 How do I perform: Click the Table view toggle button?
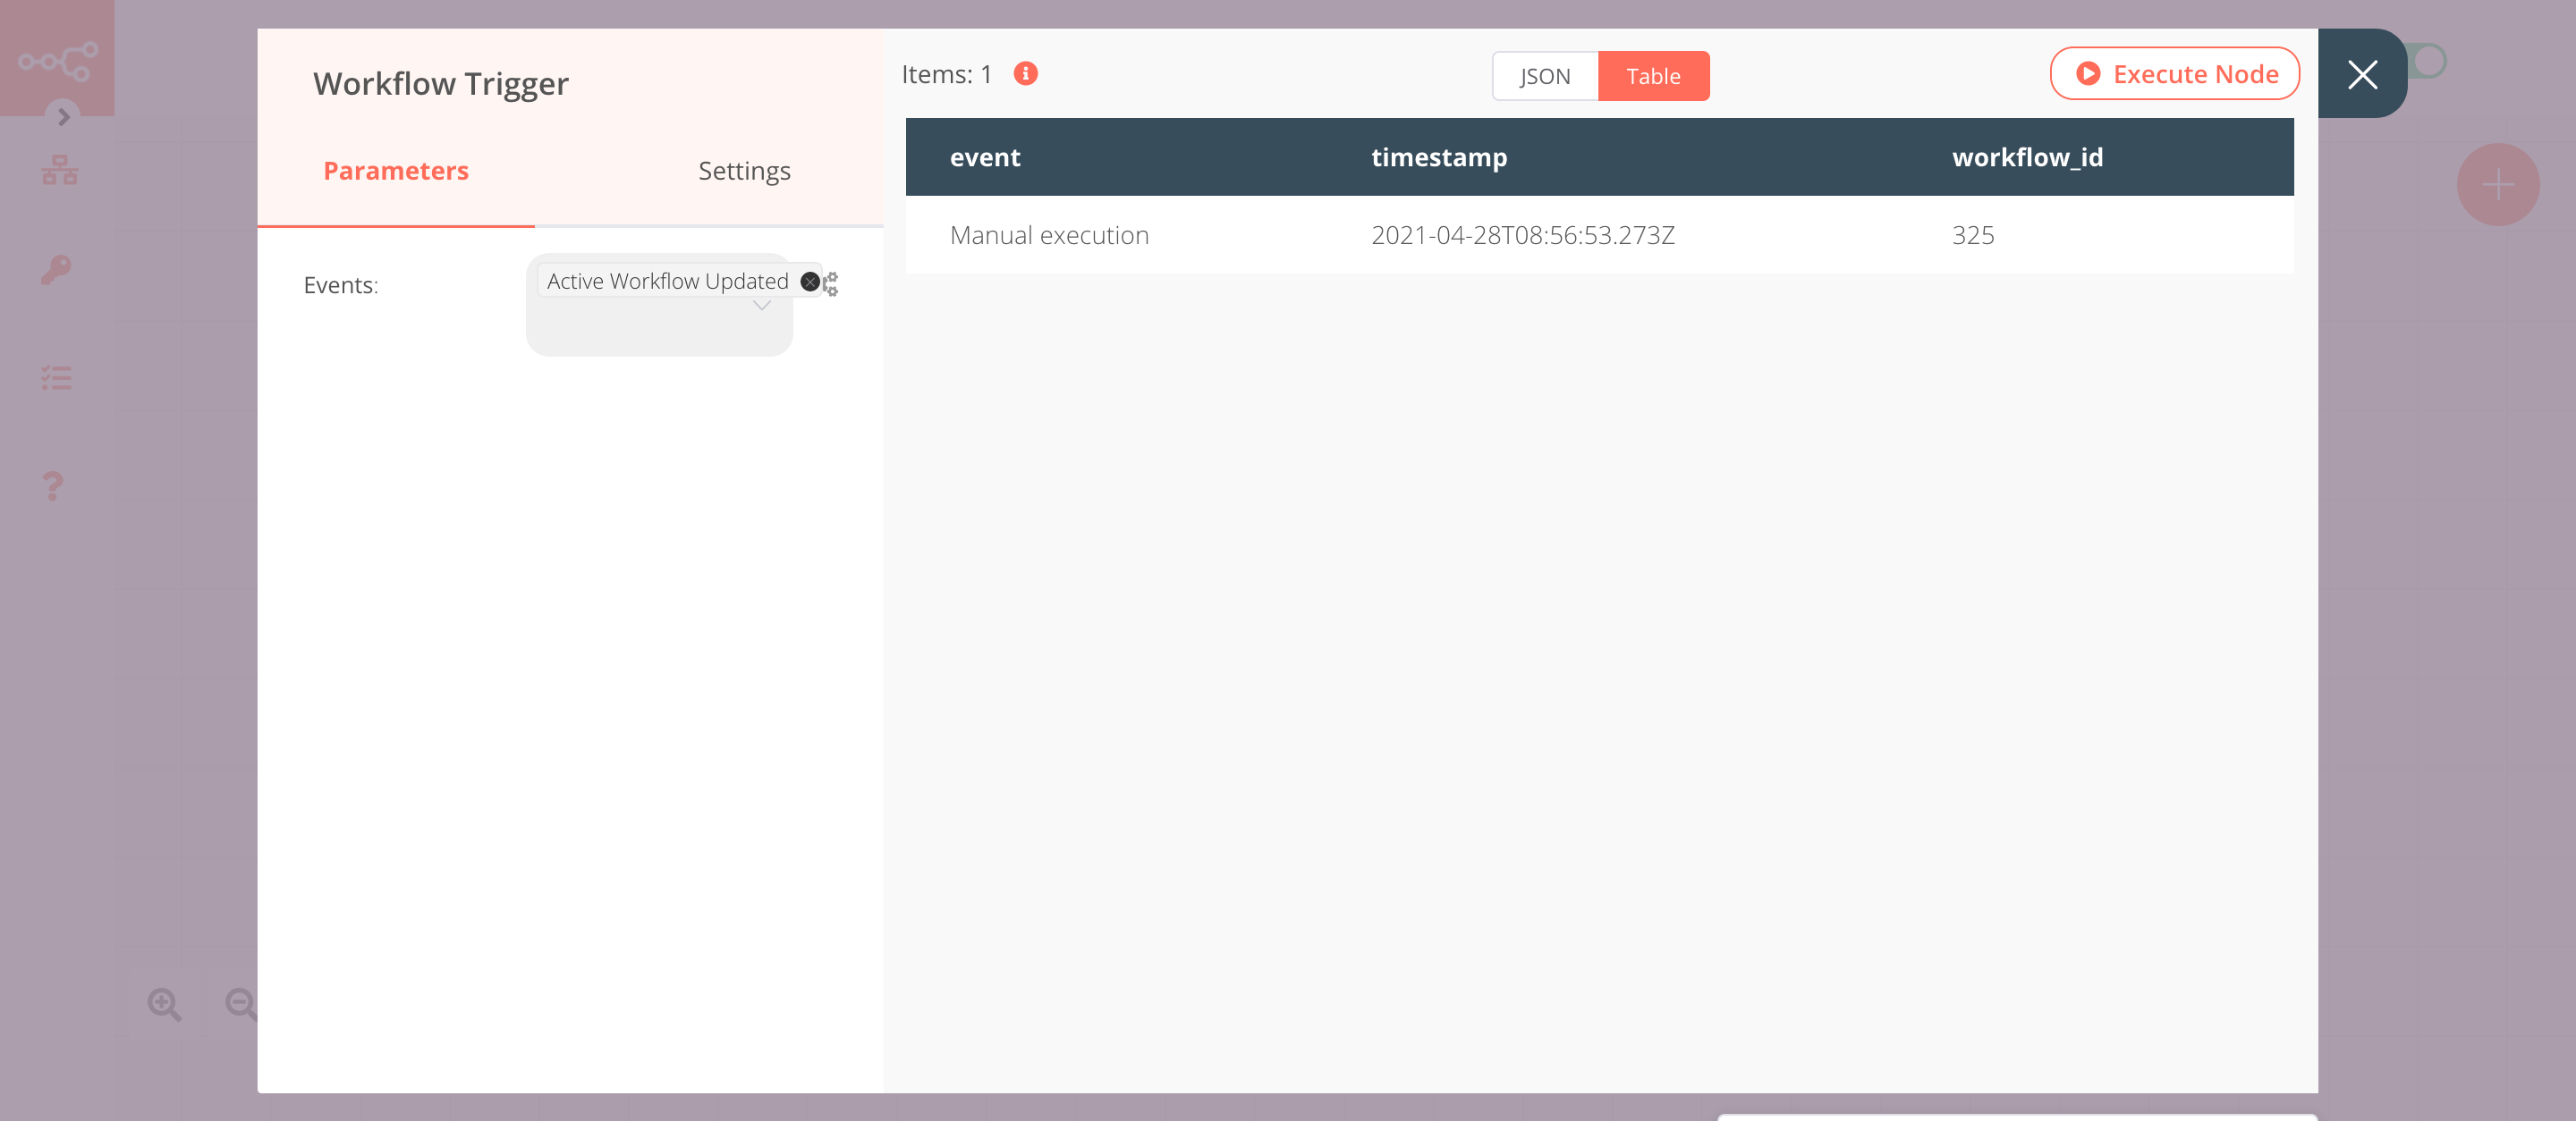pos(1655,75)
